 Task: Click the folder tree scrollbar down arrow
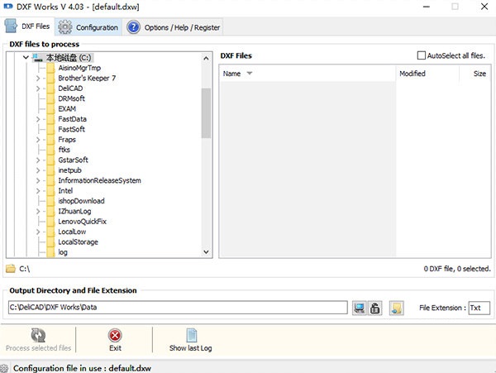click(207, 251)
